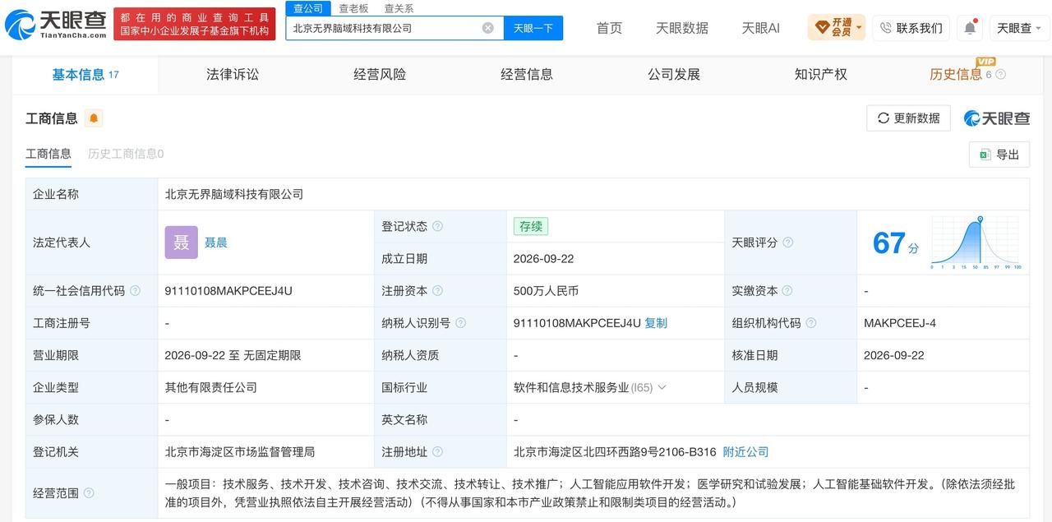Clear the search box with X icon
Image resolution: width=1052 pixels, height=522 pixels.
[487, 28]
